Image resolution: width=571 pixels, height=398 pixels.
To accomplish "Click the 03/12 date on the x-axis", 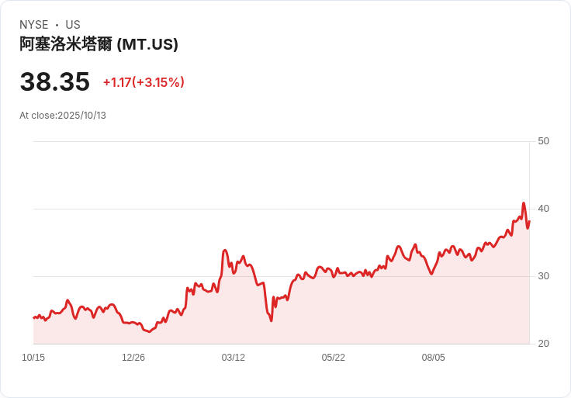I will 234,358.
